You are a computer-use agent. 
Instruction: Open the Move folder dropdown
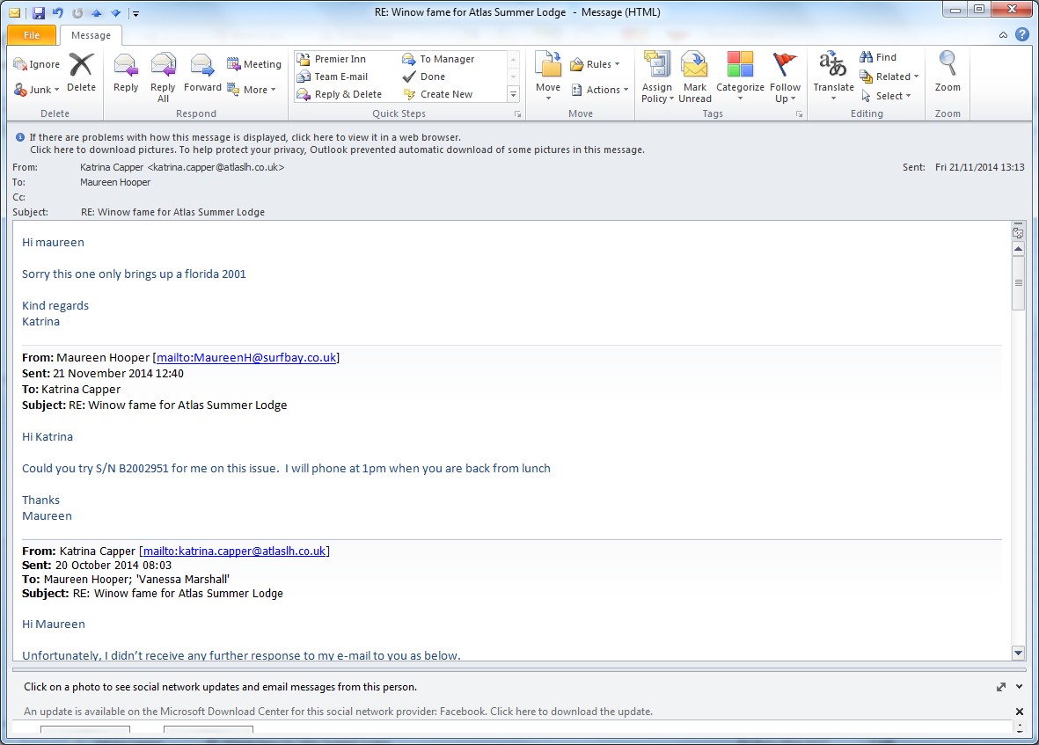click(548, 77)
